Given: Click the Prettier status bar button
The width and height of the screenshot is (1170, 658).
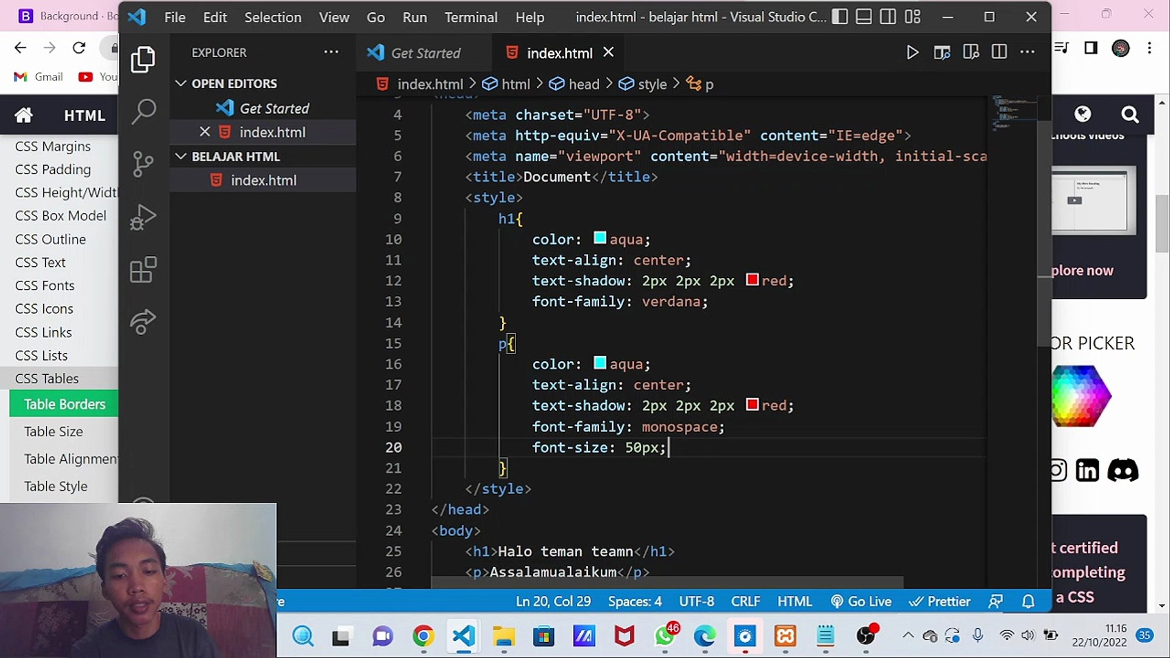Looking at the screenshot, I should click(940, 602).
